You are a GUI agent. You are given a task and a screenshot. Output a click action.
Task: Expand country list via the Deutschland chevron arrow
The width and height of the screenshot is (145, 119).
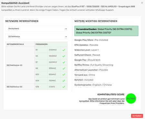click(x=66, y=29)
